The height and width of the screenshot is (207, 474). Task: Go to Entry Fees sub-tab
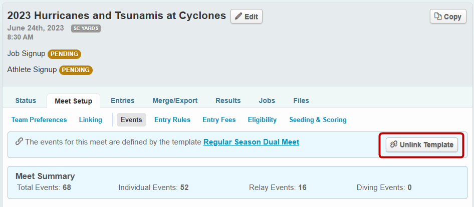219,120
